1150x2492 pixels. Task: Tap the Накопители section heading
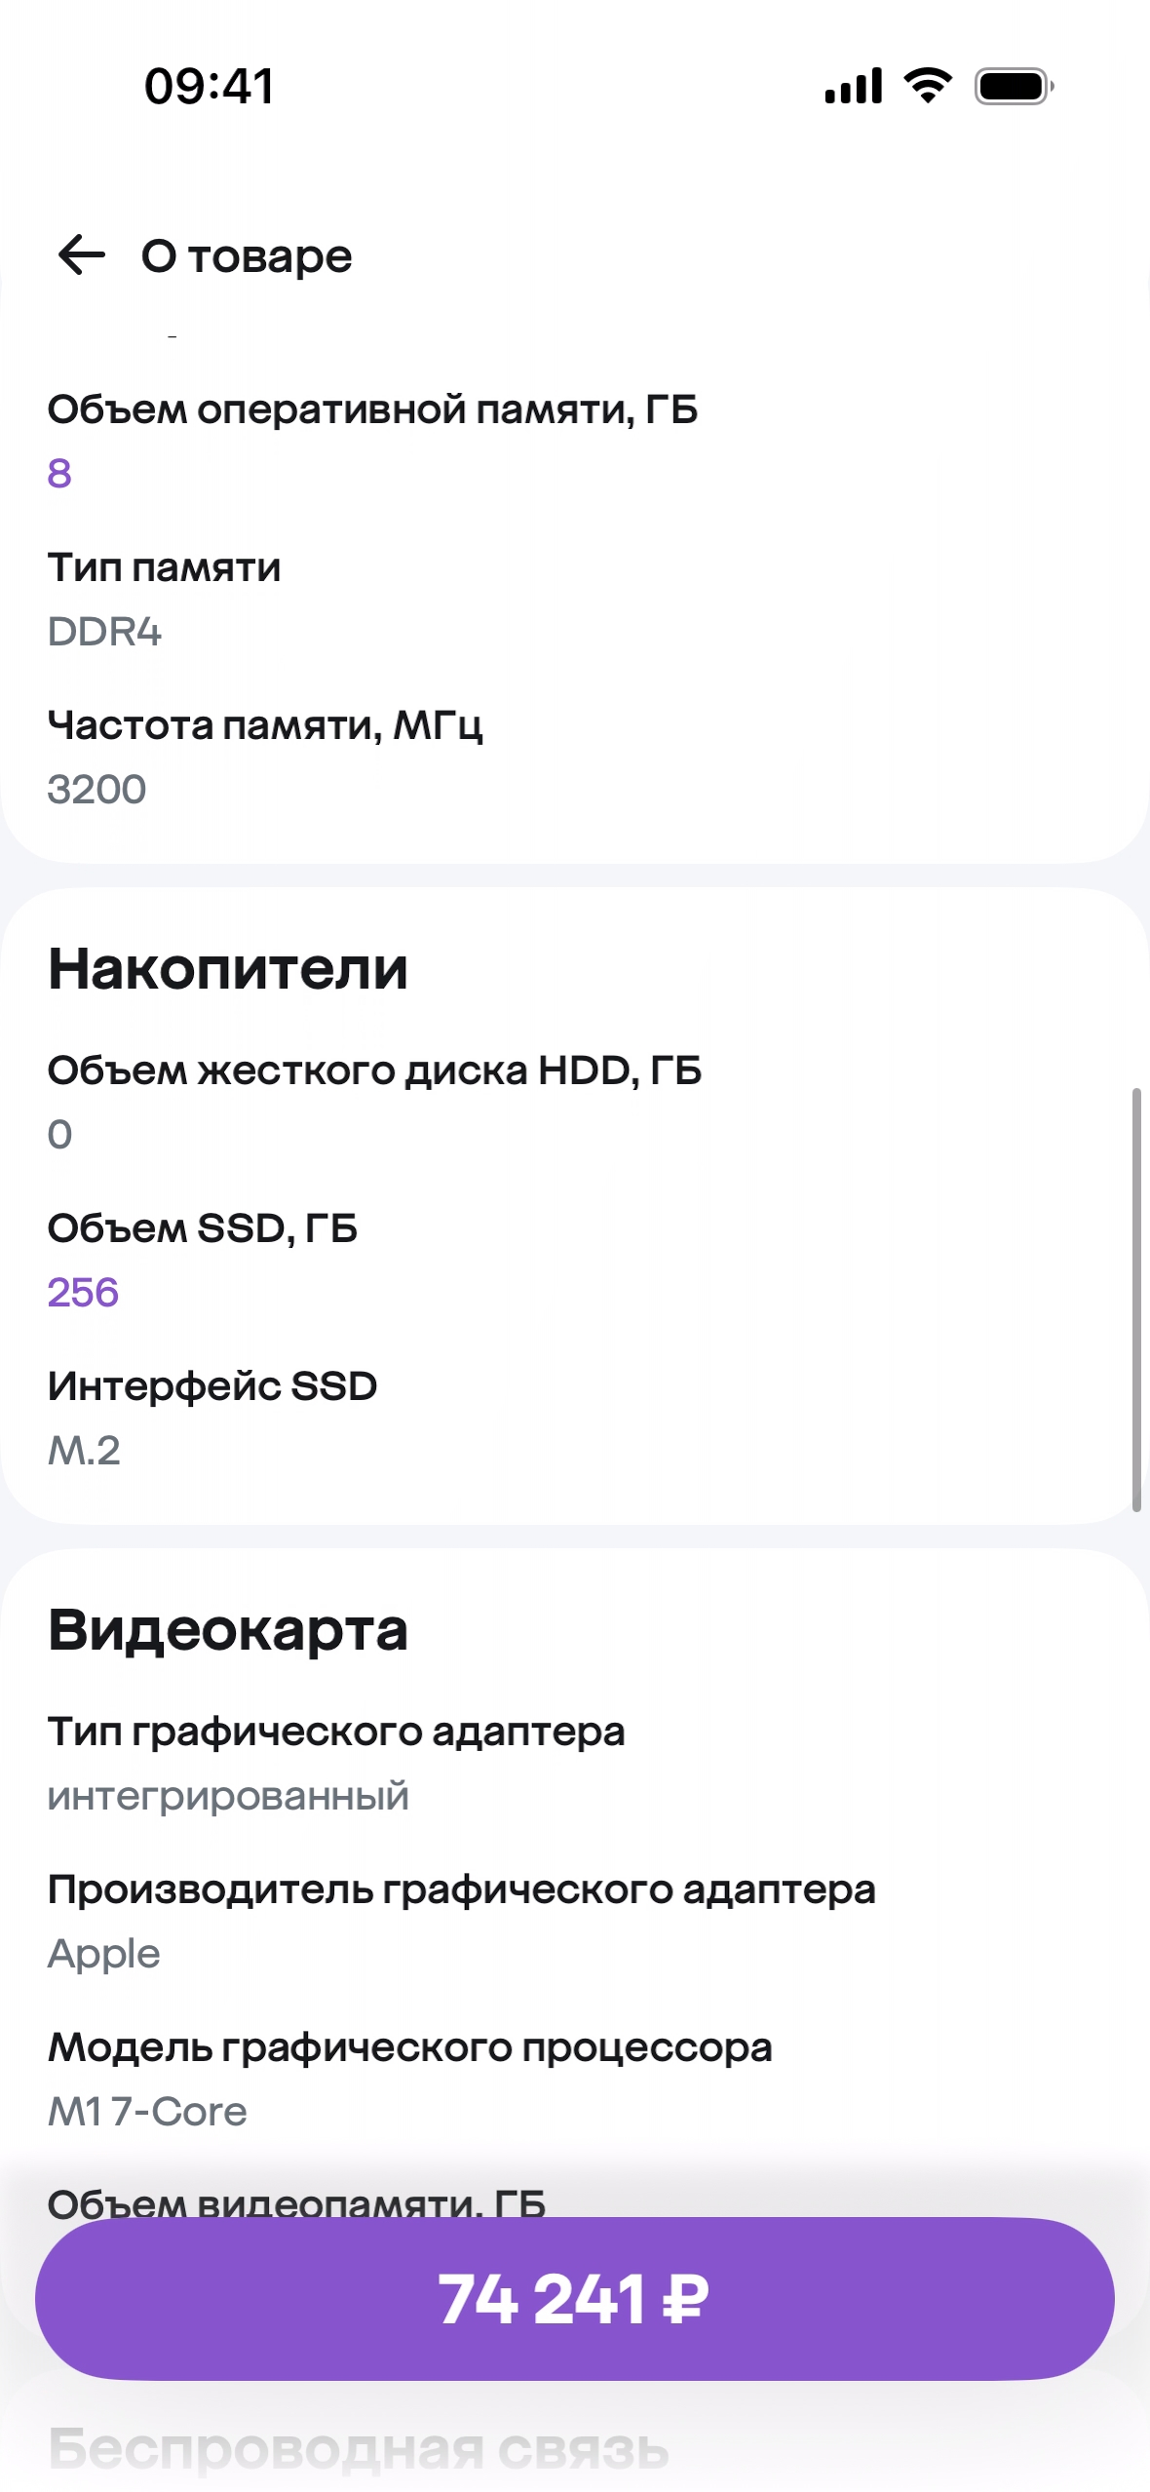(228, 969)
